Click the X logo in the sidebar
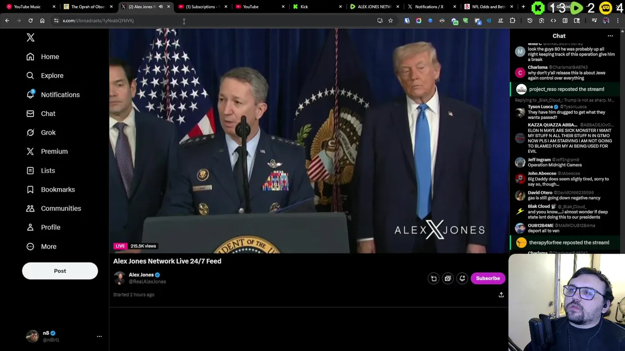The image size is (625, 351). 30,38
